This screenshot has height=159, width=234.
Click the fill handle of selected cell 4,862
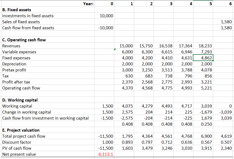[213, 60]
